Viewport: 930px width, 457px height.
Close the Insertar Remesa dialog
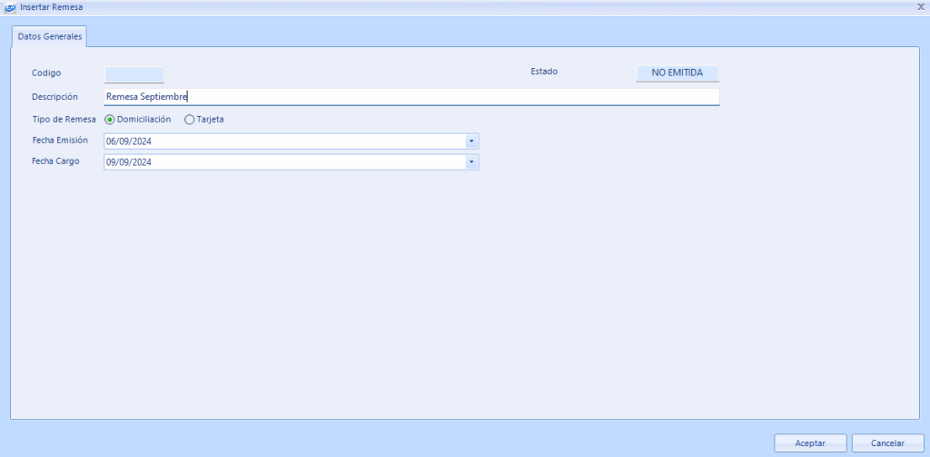[x=921, y=6]
